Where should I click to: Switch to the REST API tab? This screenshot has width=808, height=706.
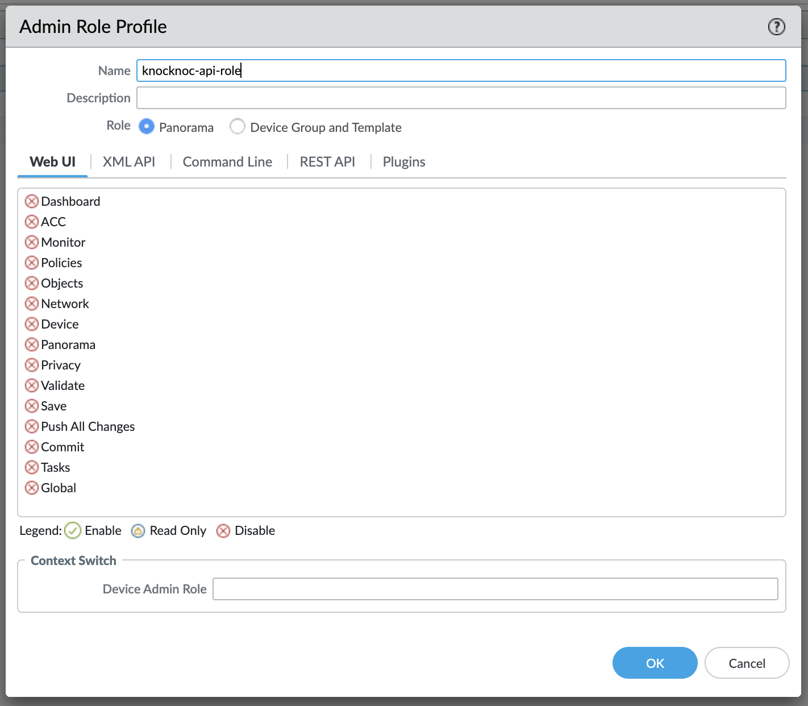tap(327, 162)
